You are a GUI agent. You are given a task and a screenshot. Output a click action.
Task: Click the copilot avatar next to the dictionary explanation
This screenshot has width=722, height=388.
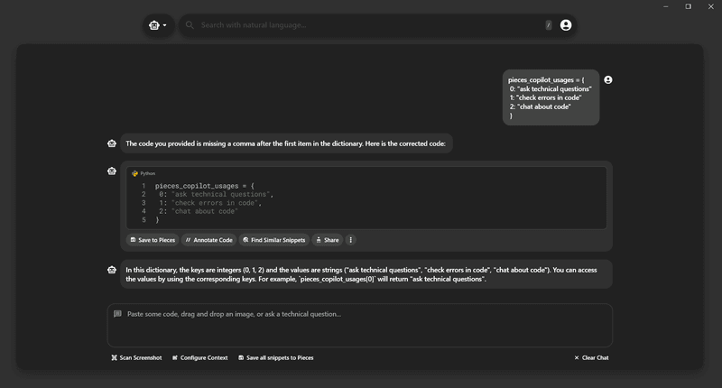[x=111, y=270]
